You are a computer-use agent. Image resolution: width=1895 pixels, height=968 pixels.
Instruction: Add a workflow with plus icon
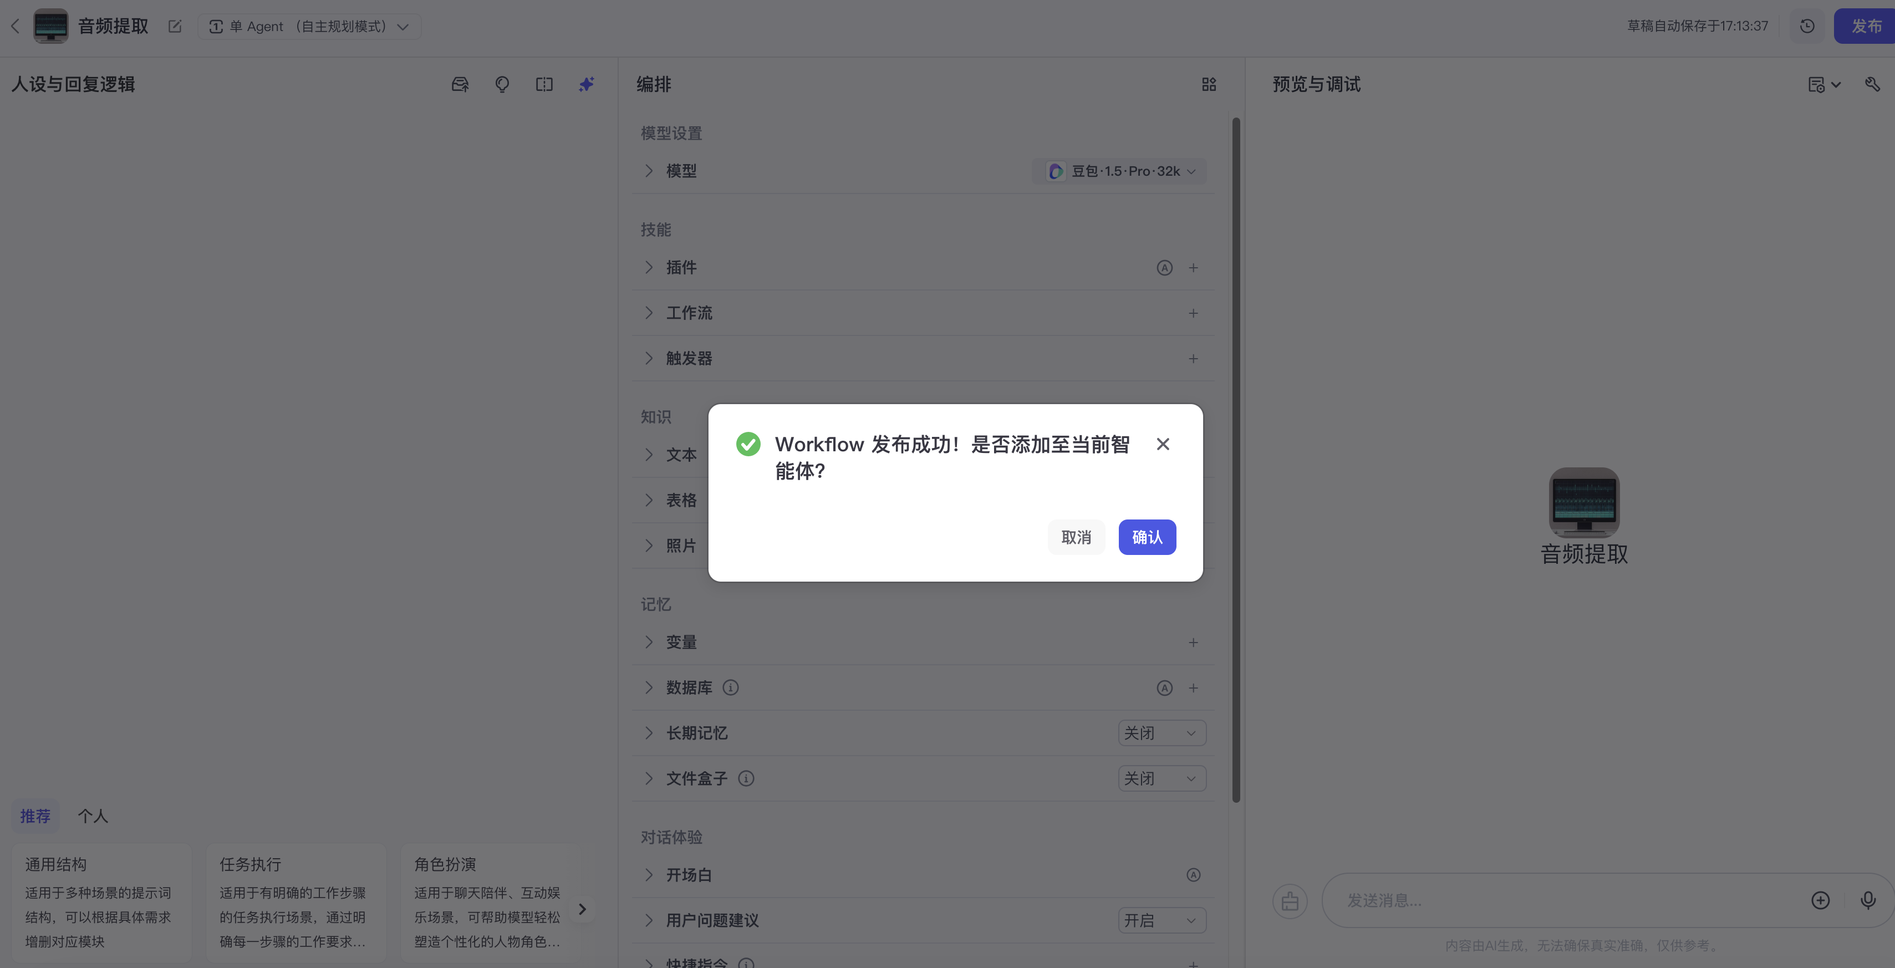(1193, 313)
